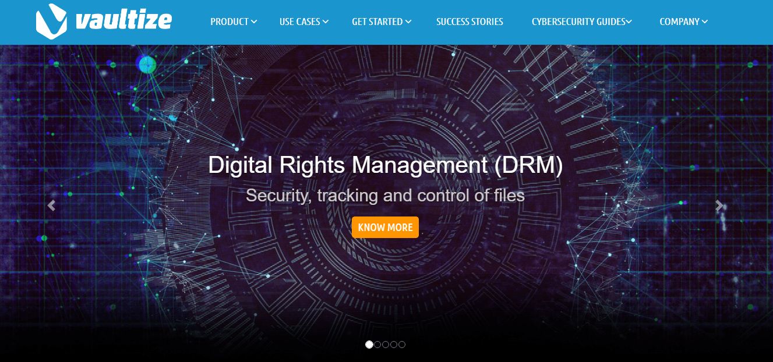Click the Vaultize shield logo icon

pyautogui.click(x=51, y=22)
